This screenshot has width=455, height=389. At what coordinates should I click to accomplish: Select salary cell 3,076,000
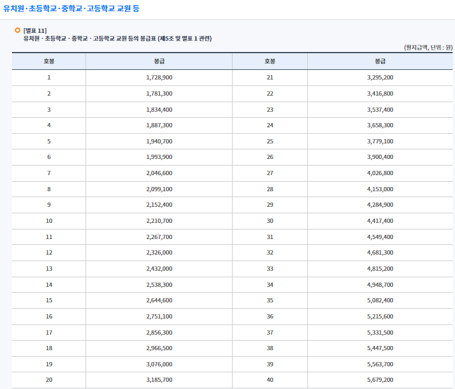159,365
